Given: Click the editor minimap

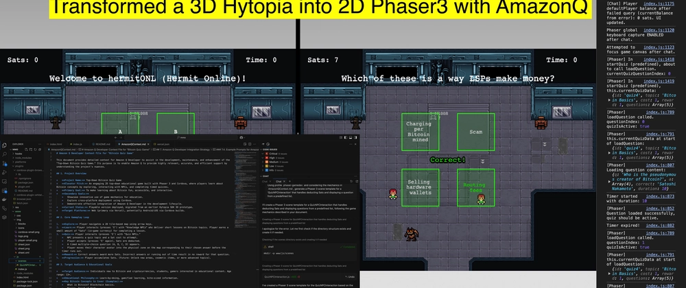Looking at the screenshot, I should tap(246, 190).
